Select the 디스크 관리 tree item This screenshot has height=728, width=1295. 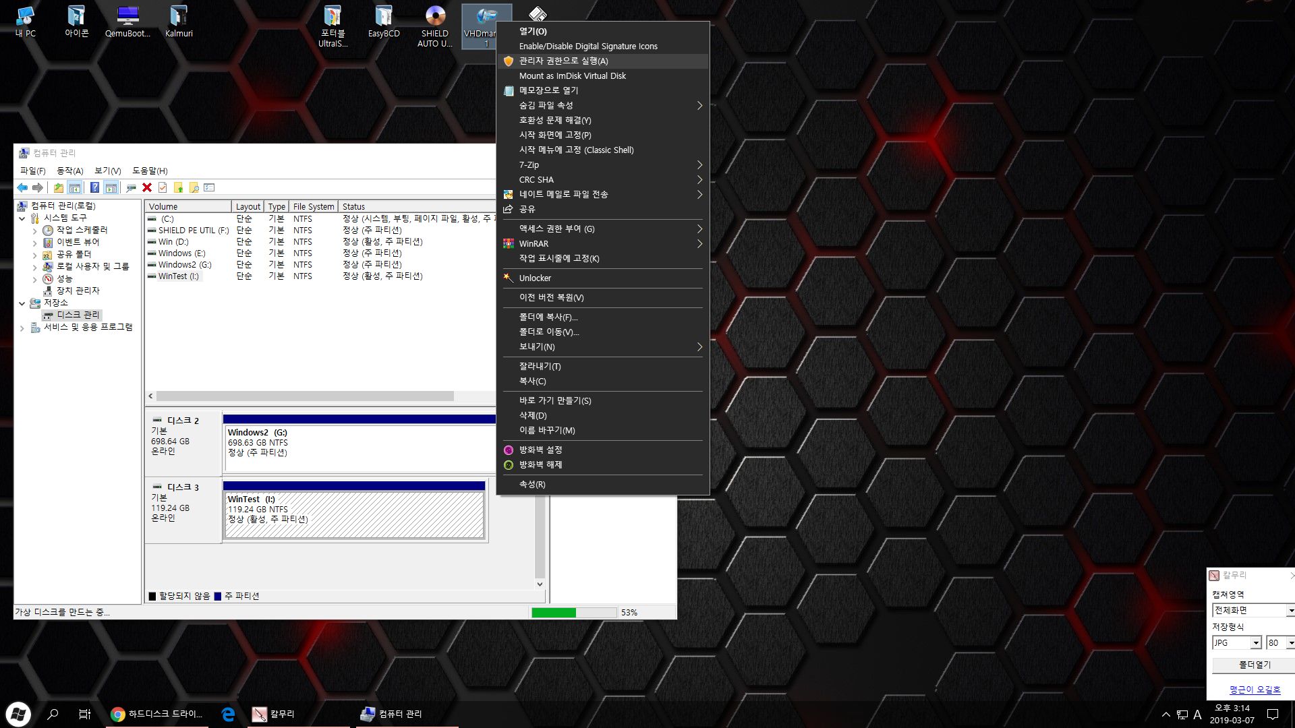pos(71,315)
